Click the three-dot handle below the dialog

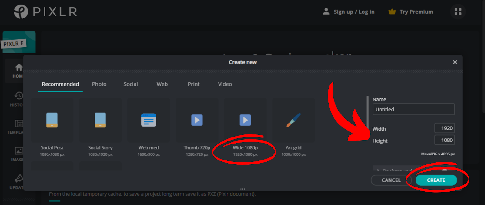(x=242, y=189)
